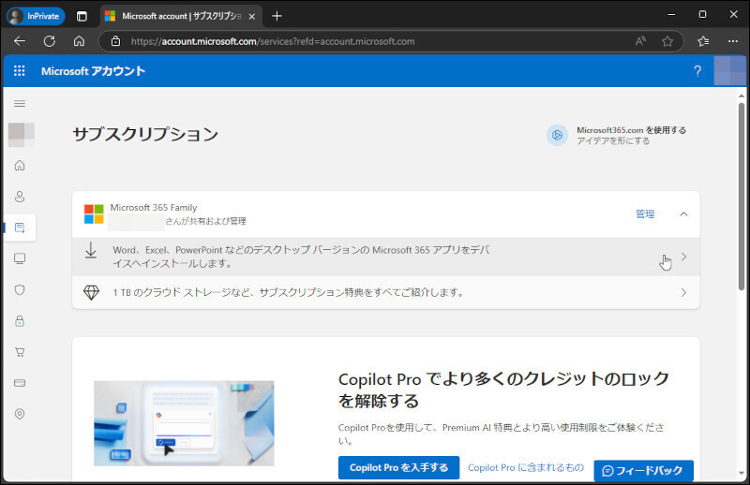Open the Payment options card icon
The height and width of the screenshot is (485, 750).
[20, 383]
